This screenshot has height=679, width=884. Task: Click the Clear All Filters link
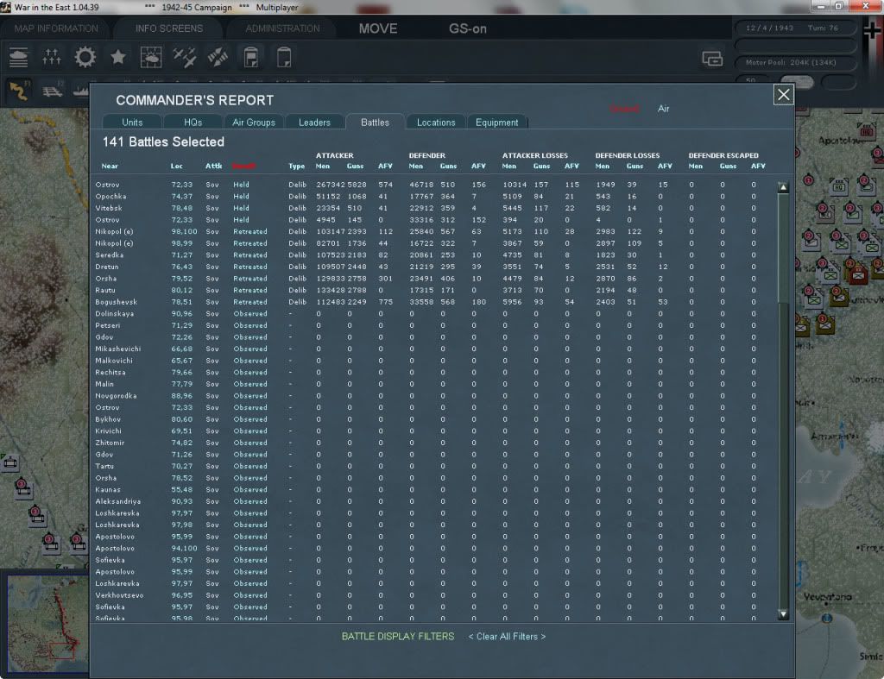pos(507,636)
